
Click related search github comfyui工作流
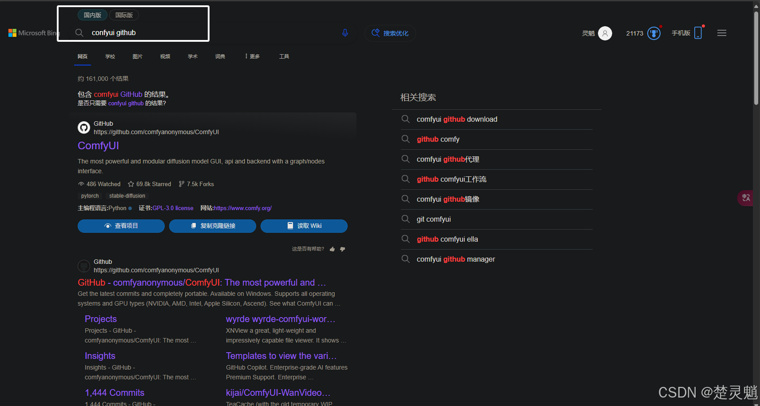(x=497, y=179)
